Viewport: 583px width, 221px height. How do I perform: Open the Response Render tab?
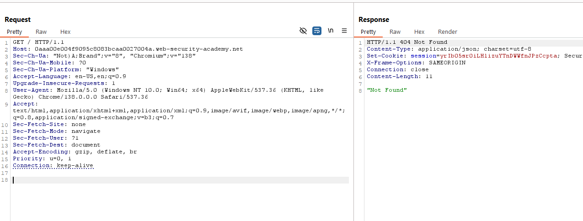pos(447,32)
